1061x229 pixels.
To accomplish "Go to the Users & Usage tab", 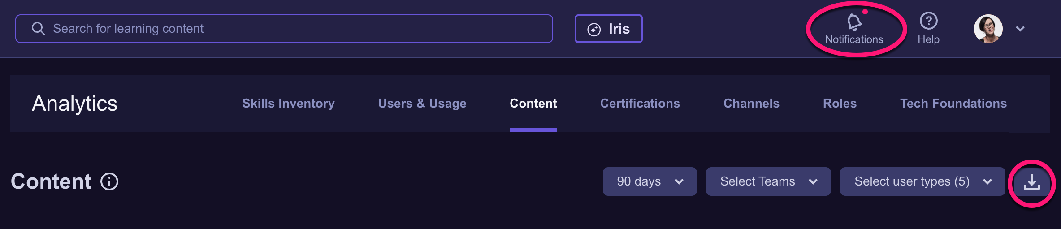I will coord(422,104).
